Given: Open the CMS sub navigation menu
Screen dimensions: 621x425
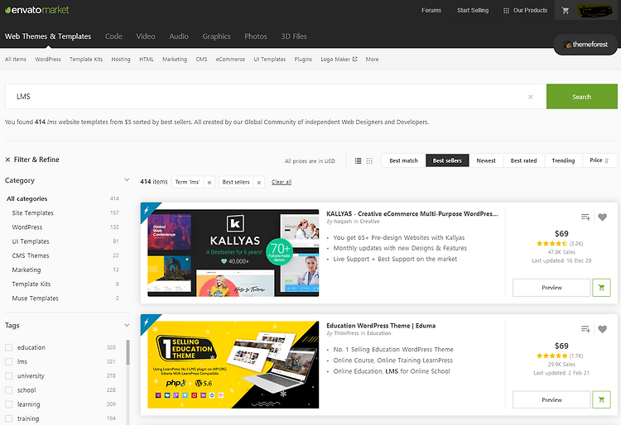Looking at the screenshot, I should point(201,60).
